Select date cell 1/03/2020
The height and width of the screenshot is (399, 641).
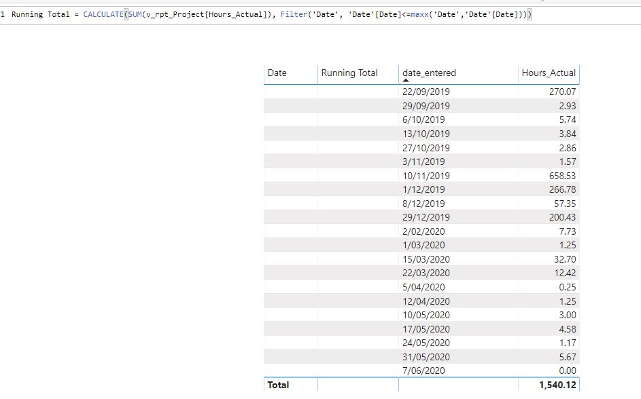click(x=423, y=245)
